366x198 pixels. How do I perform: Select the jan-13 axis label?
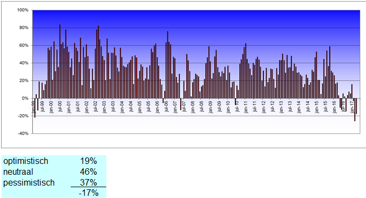tap(281, 107)
